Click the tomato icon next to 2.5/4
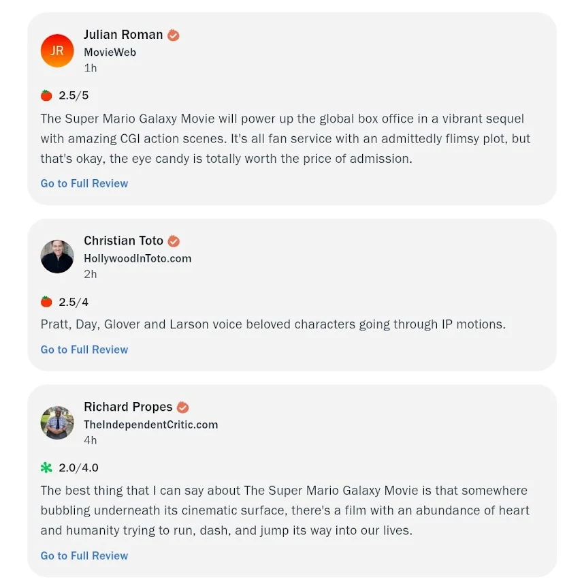 pyautogui.click(x=46, y=302)
